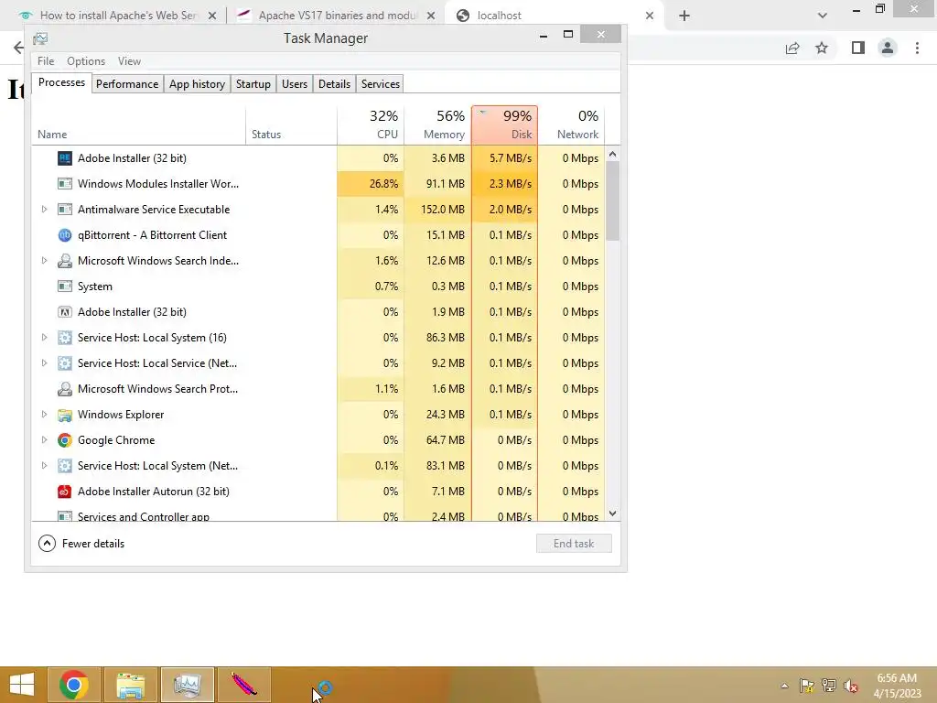Select the first Adobe Installer (32 bit) process icon

[65, 158]
